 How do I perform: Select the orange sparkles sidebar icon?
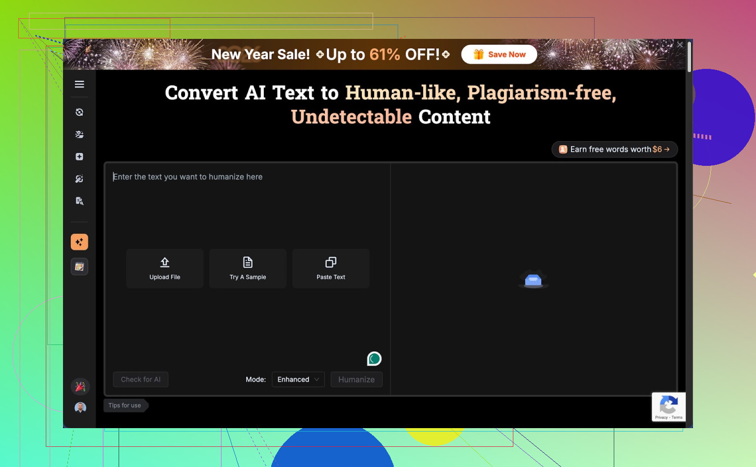click(x=79, y=242)
